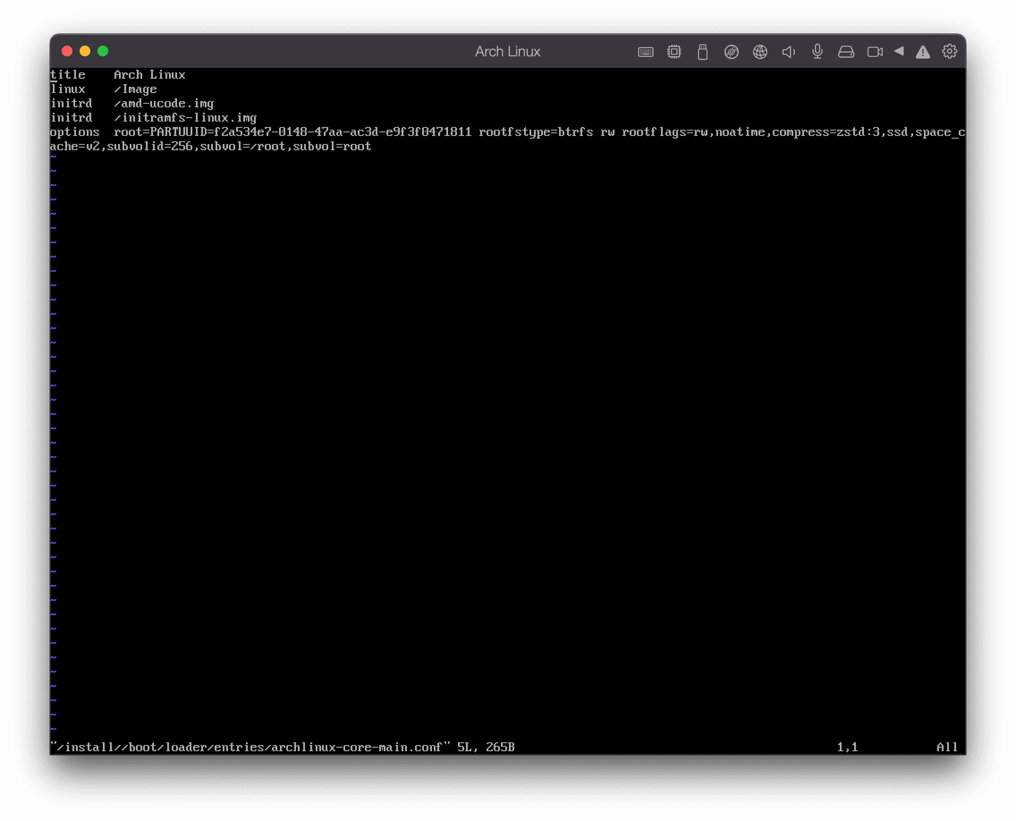Click the CPU chip icon

click(674, 51)
